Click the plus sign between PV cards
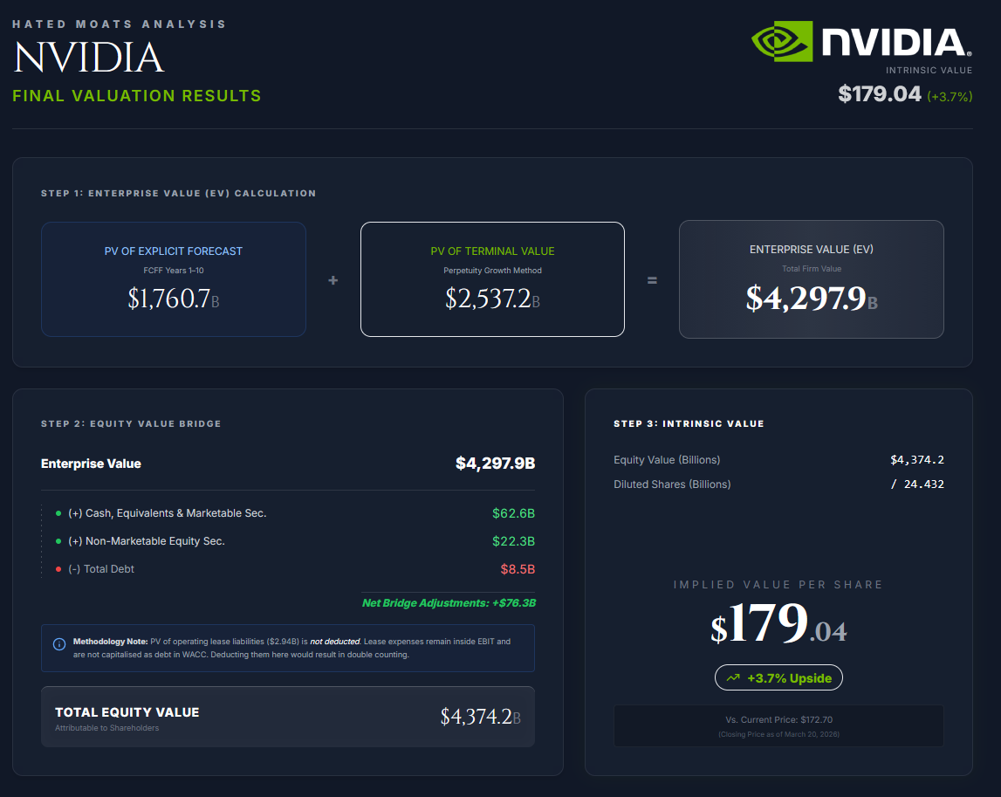The height and width of the screenshot is (797, 1001). pyautogui.click(x=333, y=280)
